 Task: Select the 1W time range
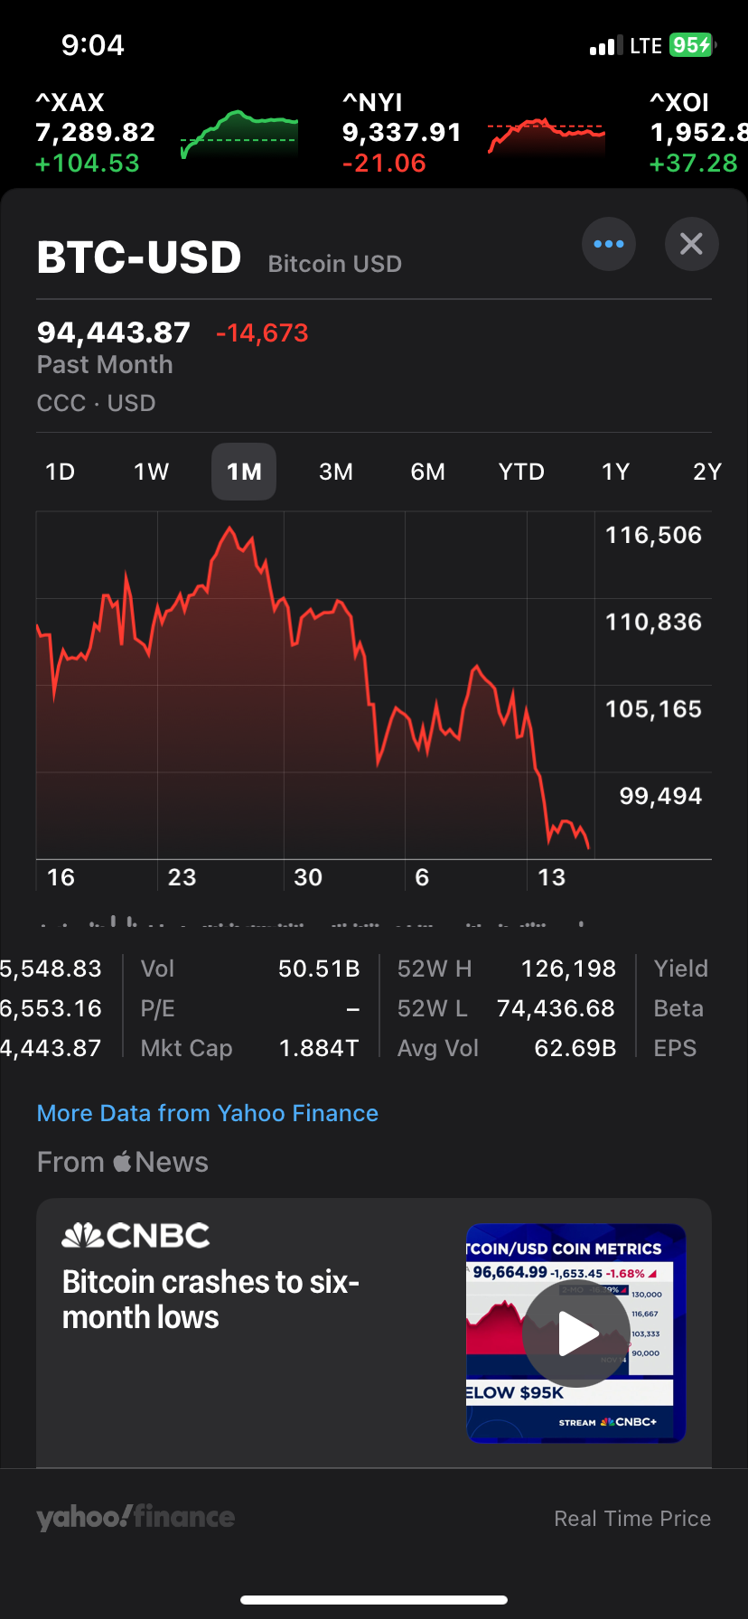[152, 472]
